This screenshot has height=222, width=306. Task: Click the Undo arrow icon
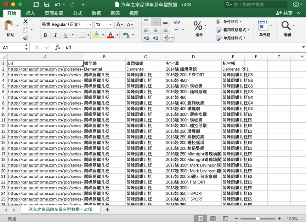tap(57, 4)
